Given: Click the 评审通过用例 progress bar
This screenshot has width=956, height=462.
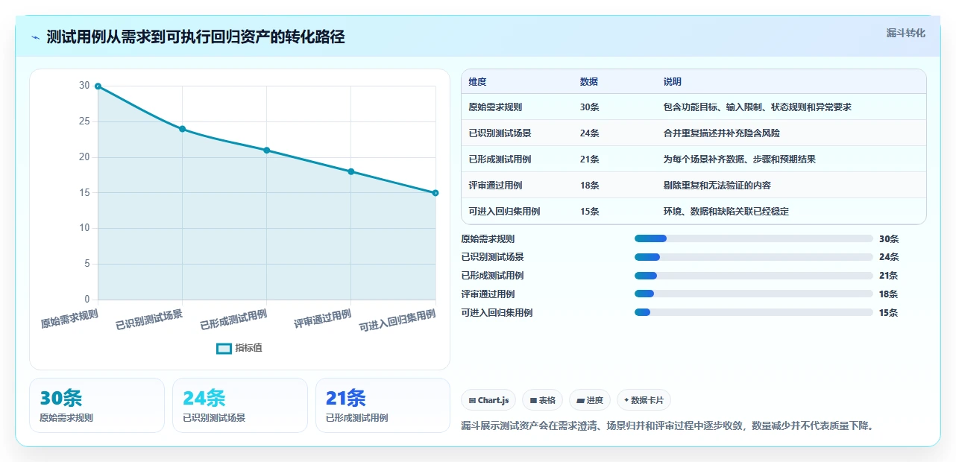Looking at the screenshot, I should pos(753,294).
